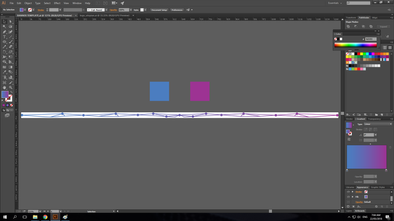Open the gradient Type dropdown
Viewport: 394px width, 221px height.
[x=377, y=124]
